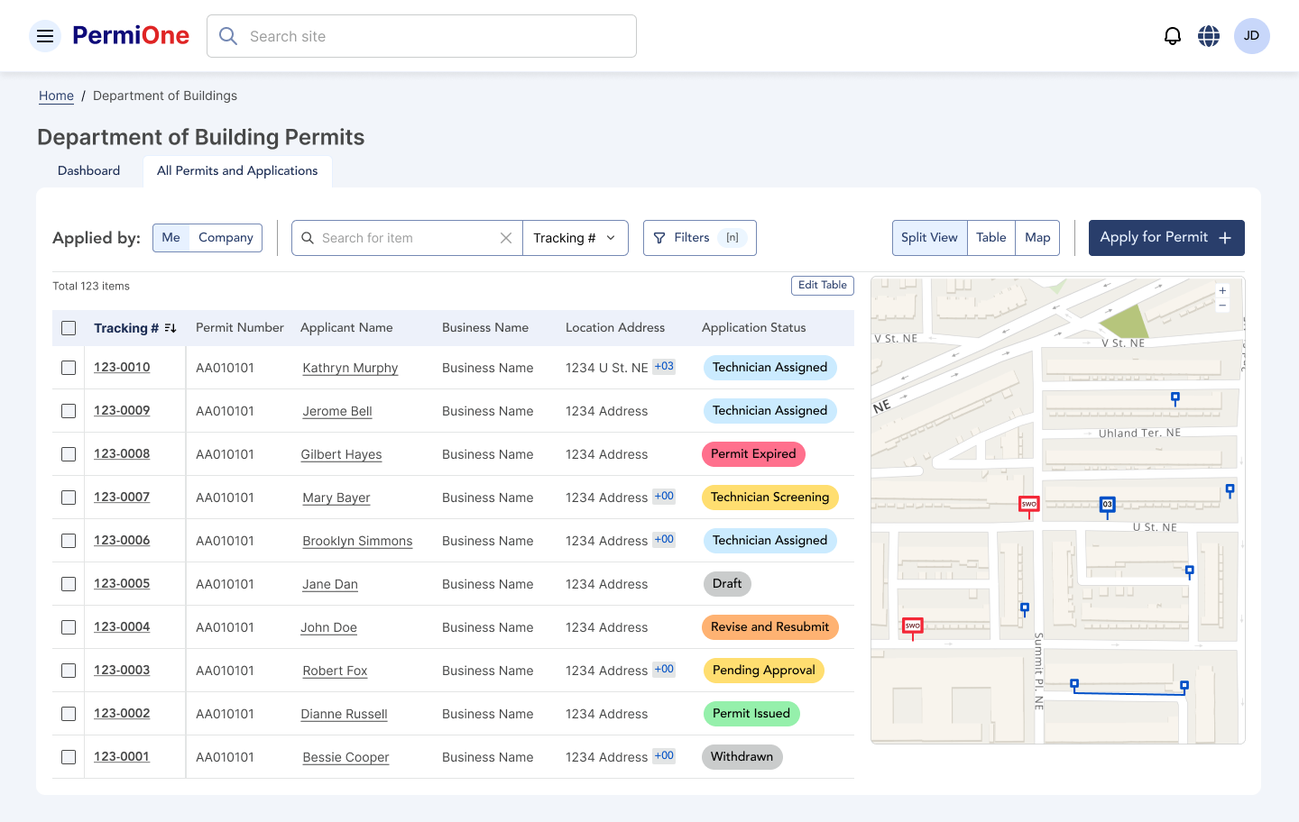
Task: Select the checkbox for row 123-0005
Action: pyautogui.click(x=69, y=584)
